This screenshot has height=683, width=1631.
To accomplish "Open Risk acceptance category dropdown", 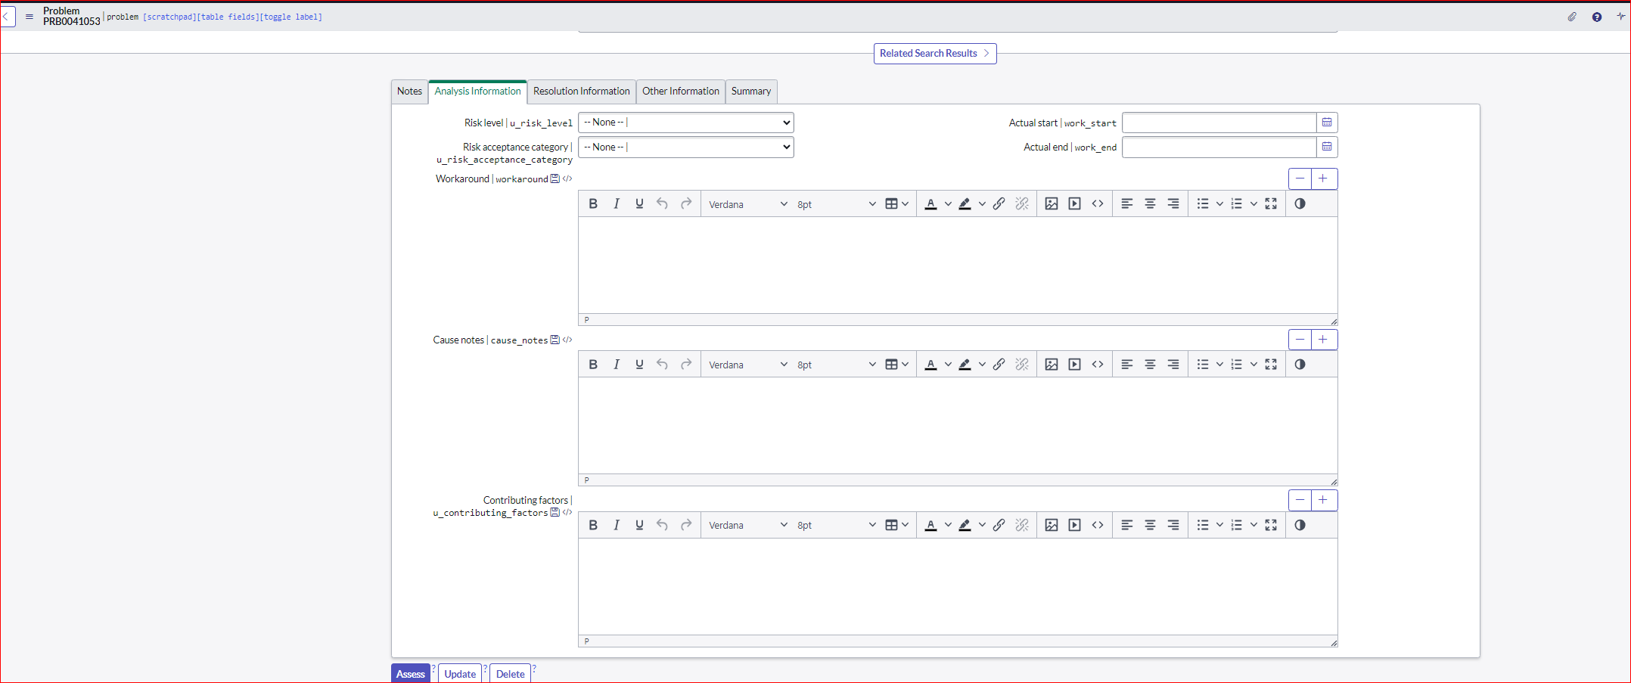I will tap(686, 147).
